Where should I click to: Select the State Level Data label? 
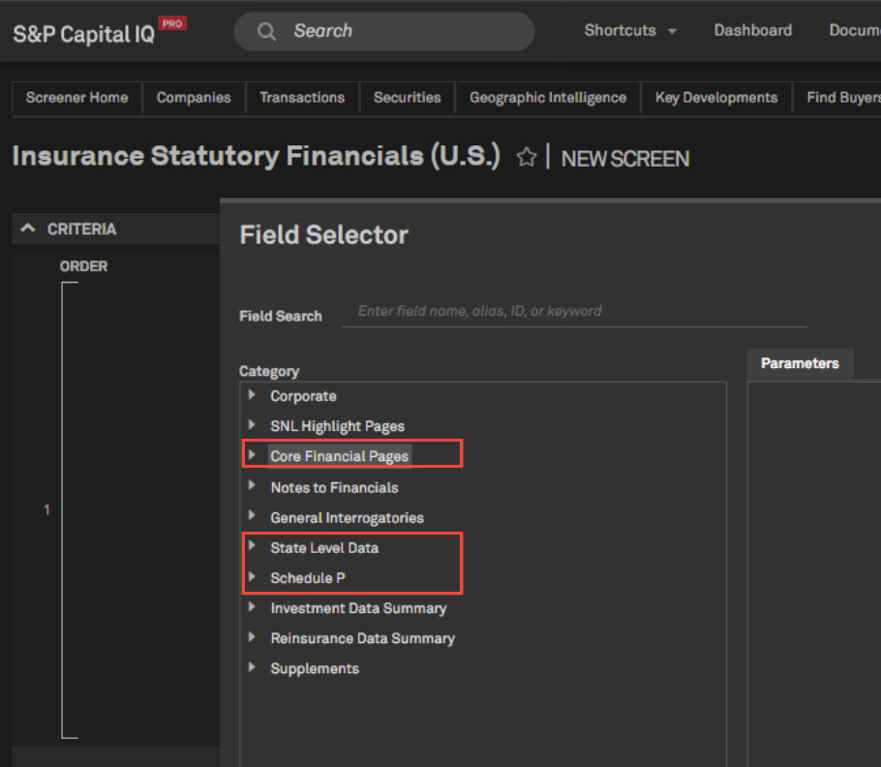pyautogui.click(x=324, y=548)
